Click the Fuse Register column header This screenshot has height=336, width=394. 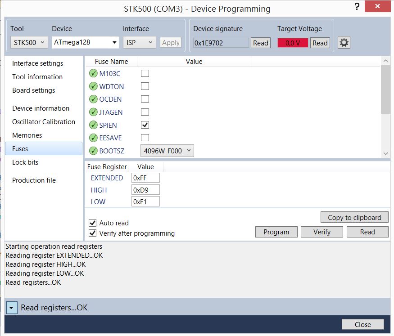107,167
